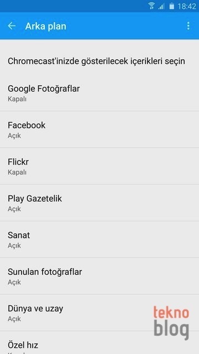Tap the Arka plan title
The height and width of the screenshot is (354, 199).
tap(45, 26)
